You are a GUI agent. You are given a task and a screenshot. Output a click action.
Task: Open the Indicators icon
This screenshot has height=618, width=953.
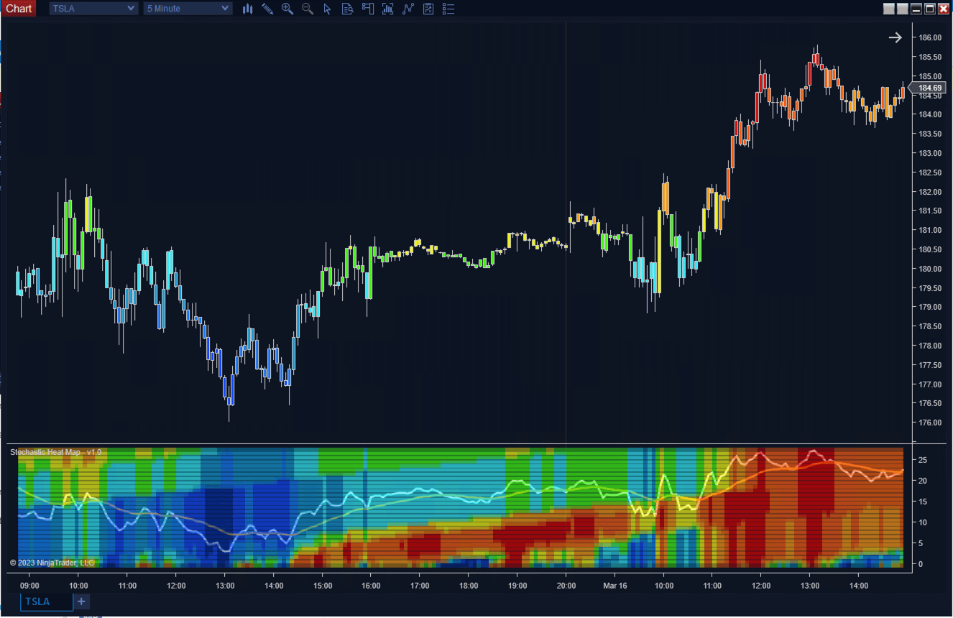388,9
